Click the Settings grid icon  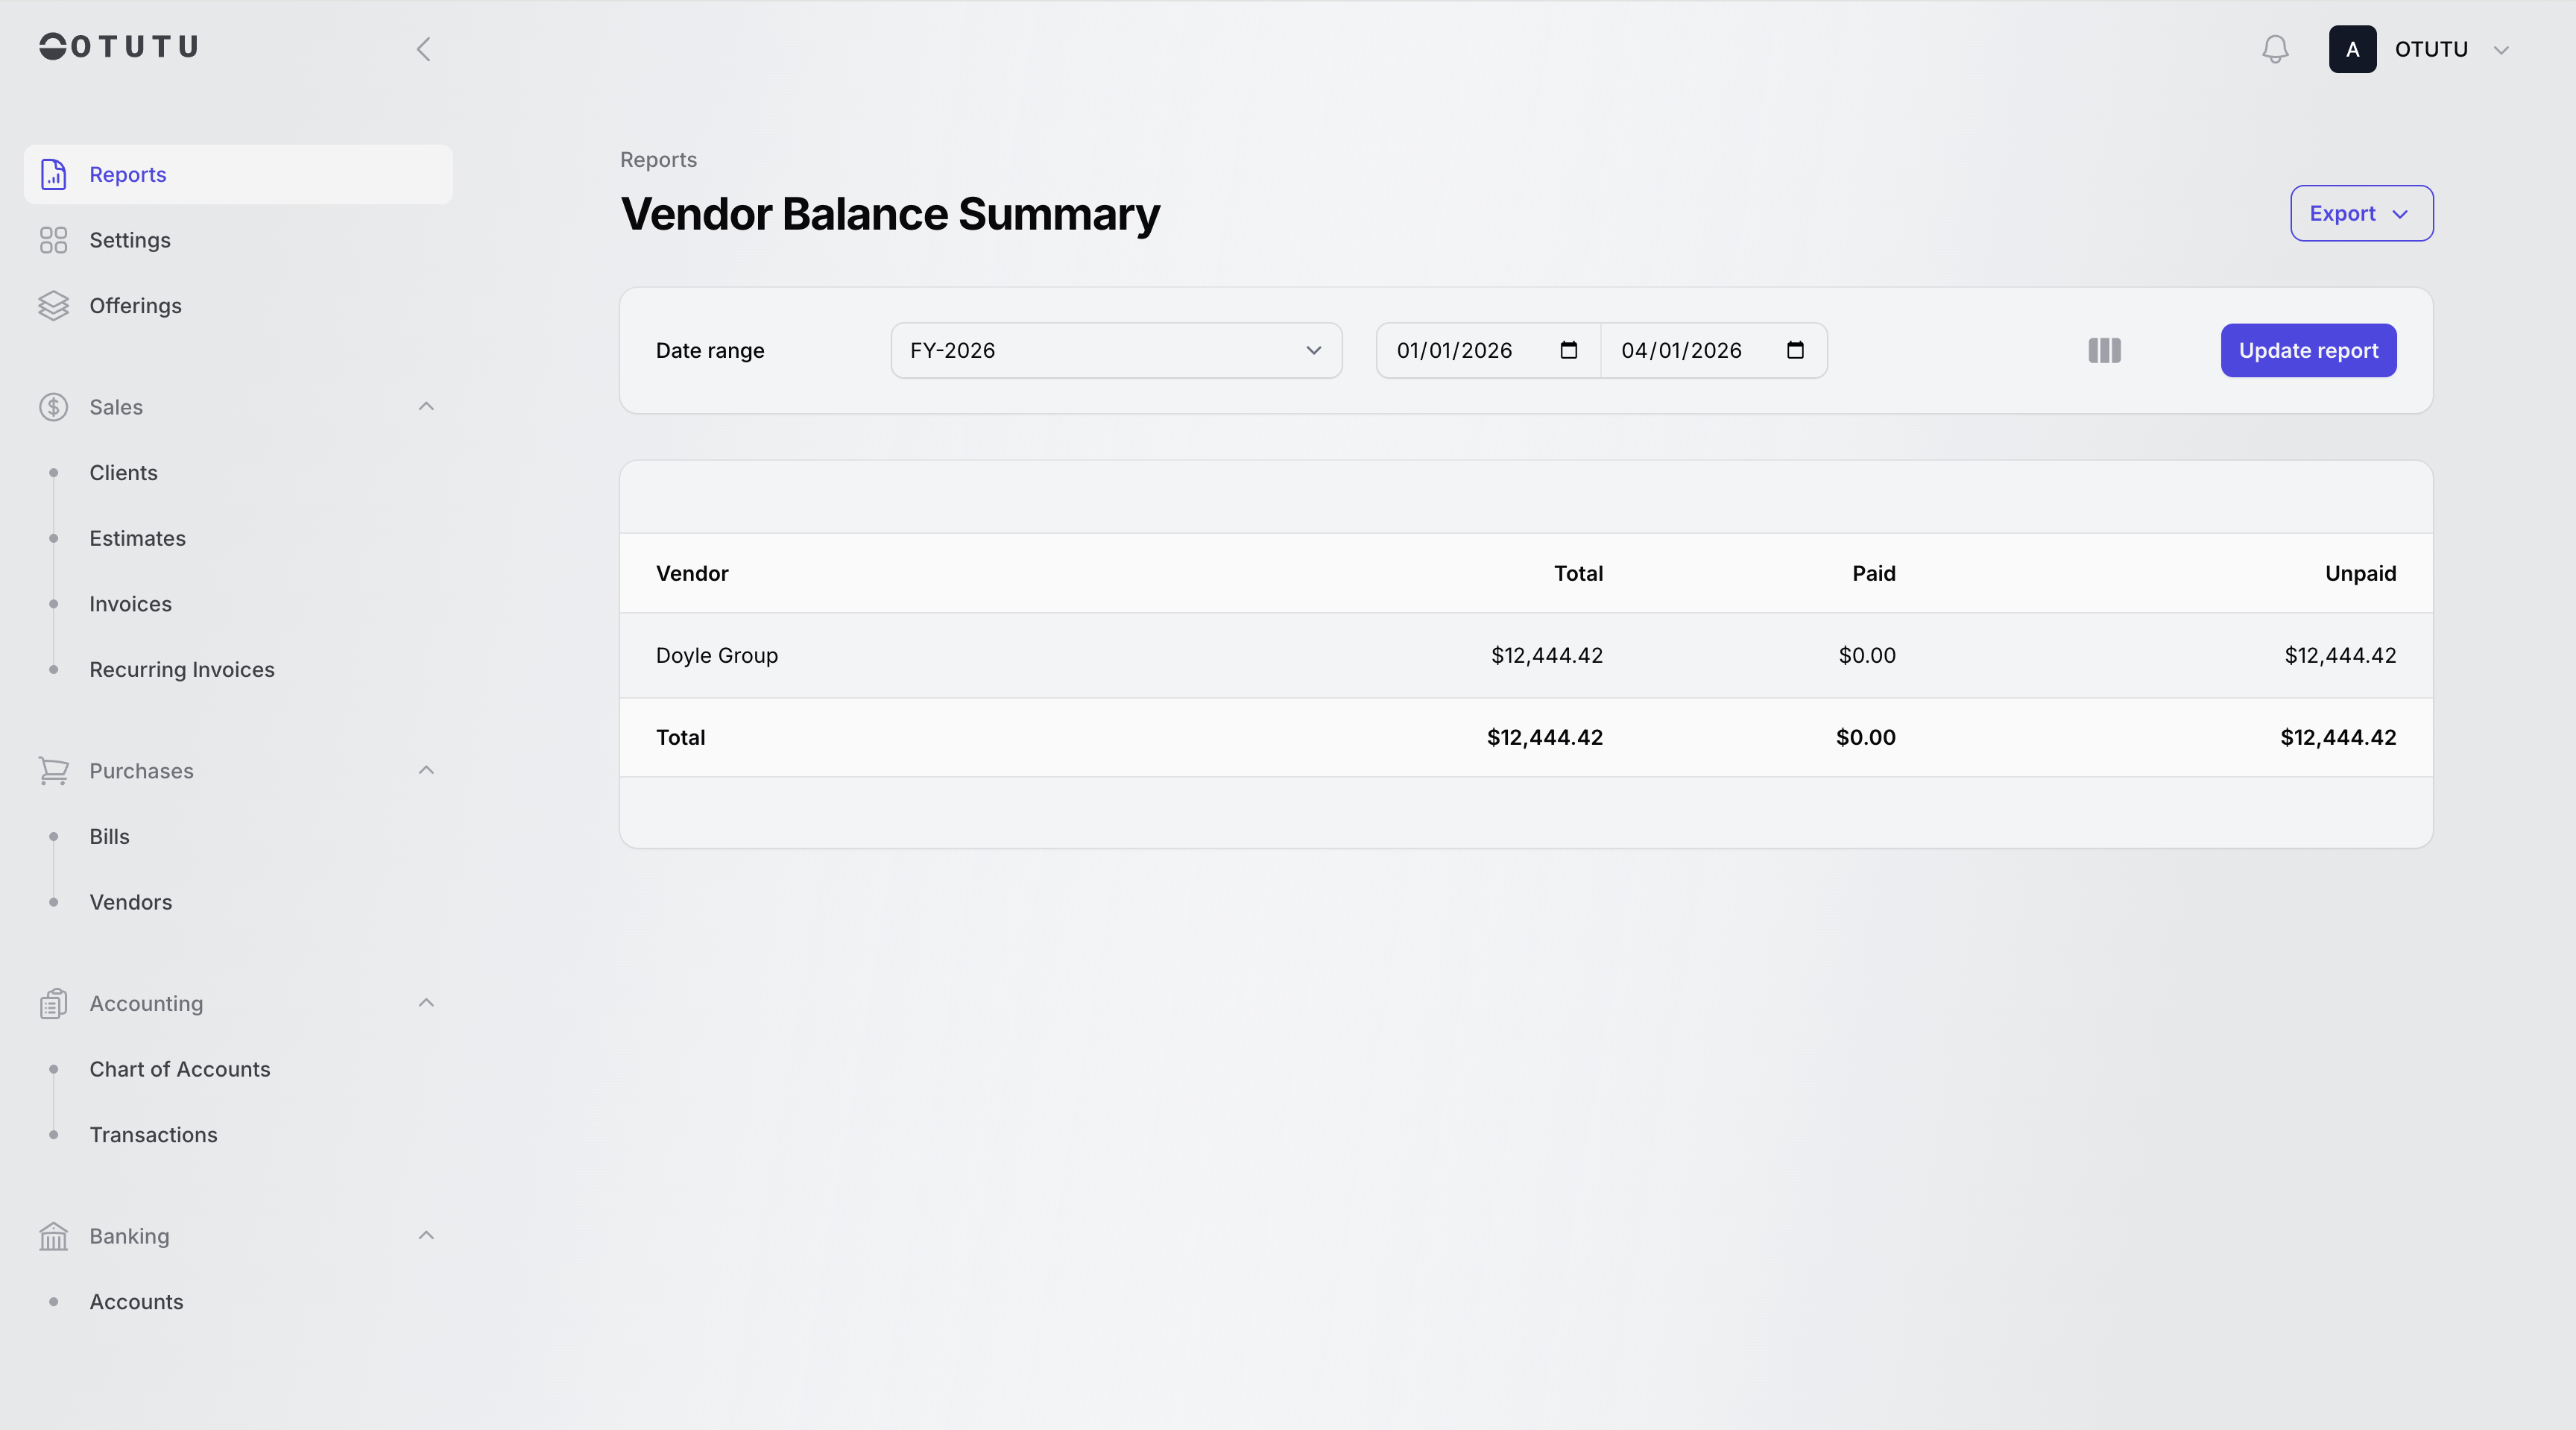(54, 240)
